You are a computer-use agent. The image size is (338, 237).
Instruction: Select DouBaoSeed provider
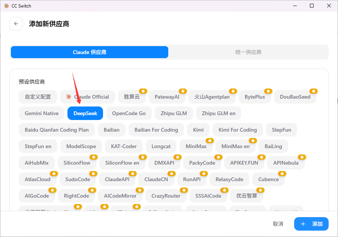click(295, 97)
